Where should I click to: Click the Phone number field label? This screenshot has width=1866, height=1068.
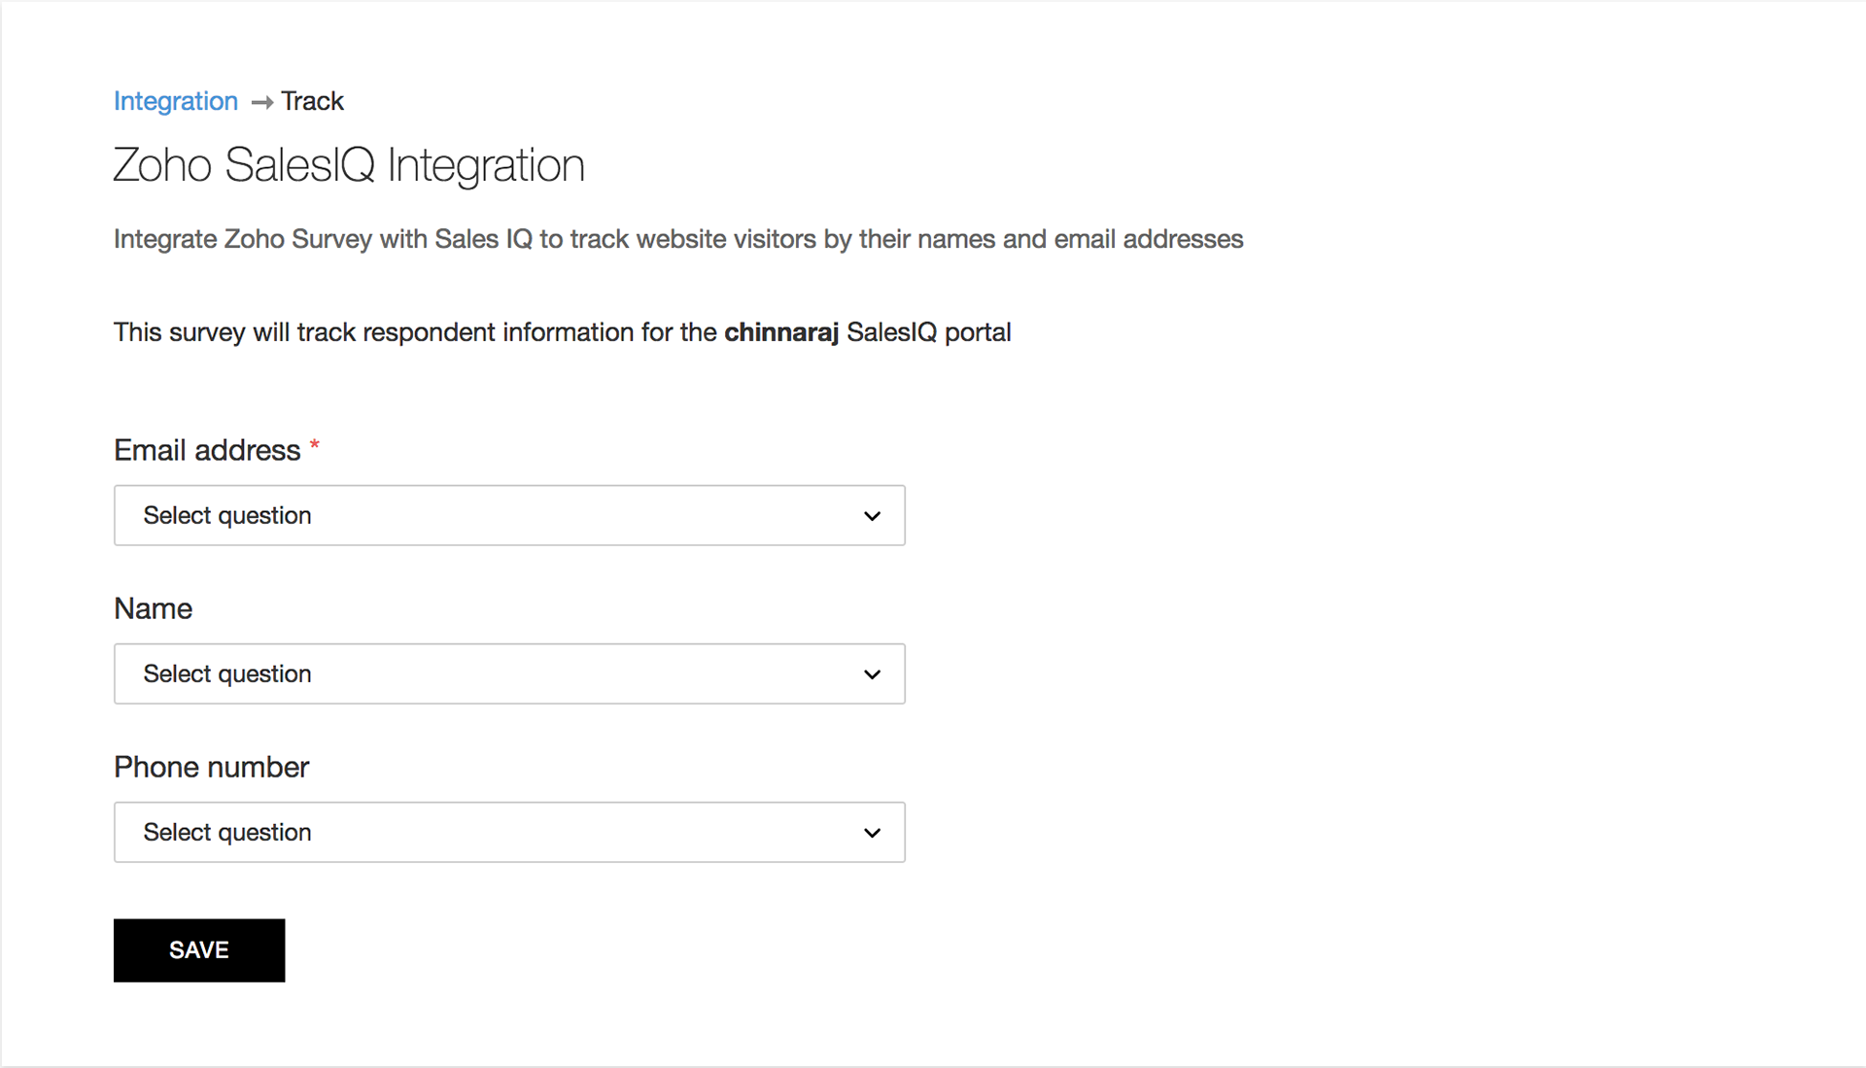211,767
